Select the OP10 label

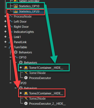click(22, 57)
